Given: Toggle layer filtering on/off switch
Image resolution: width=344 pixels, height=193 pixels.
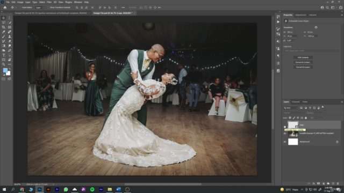Looking at the screenshot, I should pyautogui.click(x=322, y=107).
